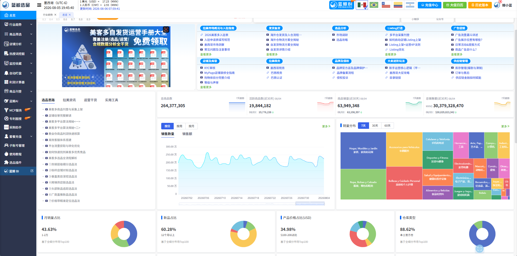Screen dimensions: 517x256
Task: Switch chart to 按周 view
Action: coord(179,126)
